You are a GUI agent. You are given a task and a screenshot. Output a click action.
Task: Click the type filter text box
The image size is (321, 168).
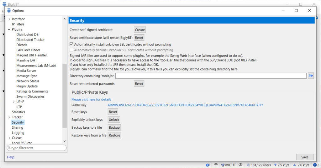37,148
